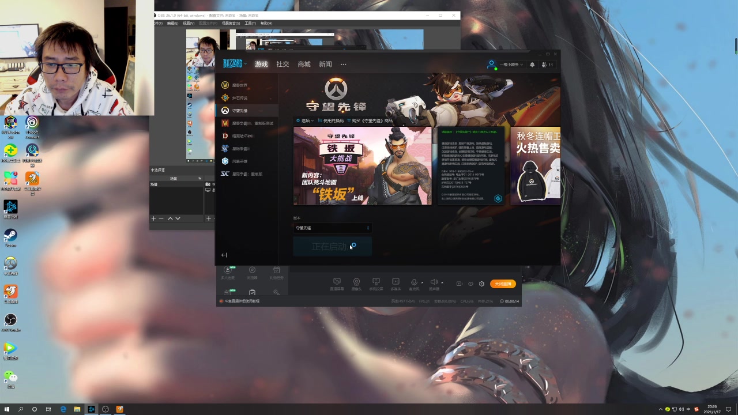Open the Blizzard logo menu

pos(235,64)
